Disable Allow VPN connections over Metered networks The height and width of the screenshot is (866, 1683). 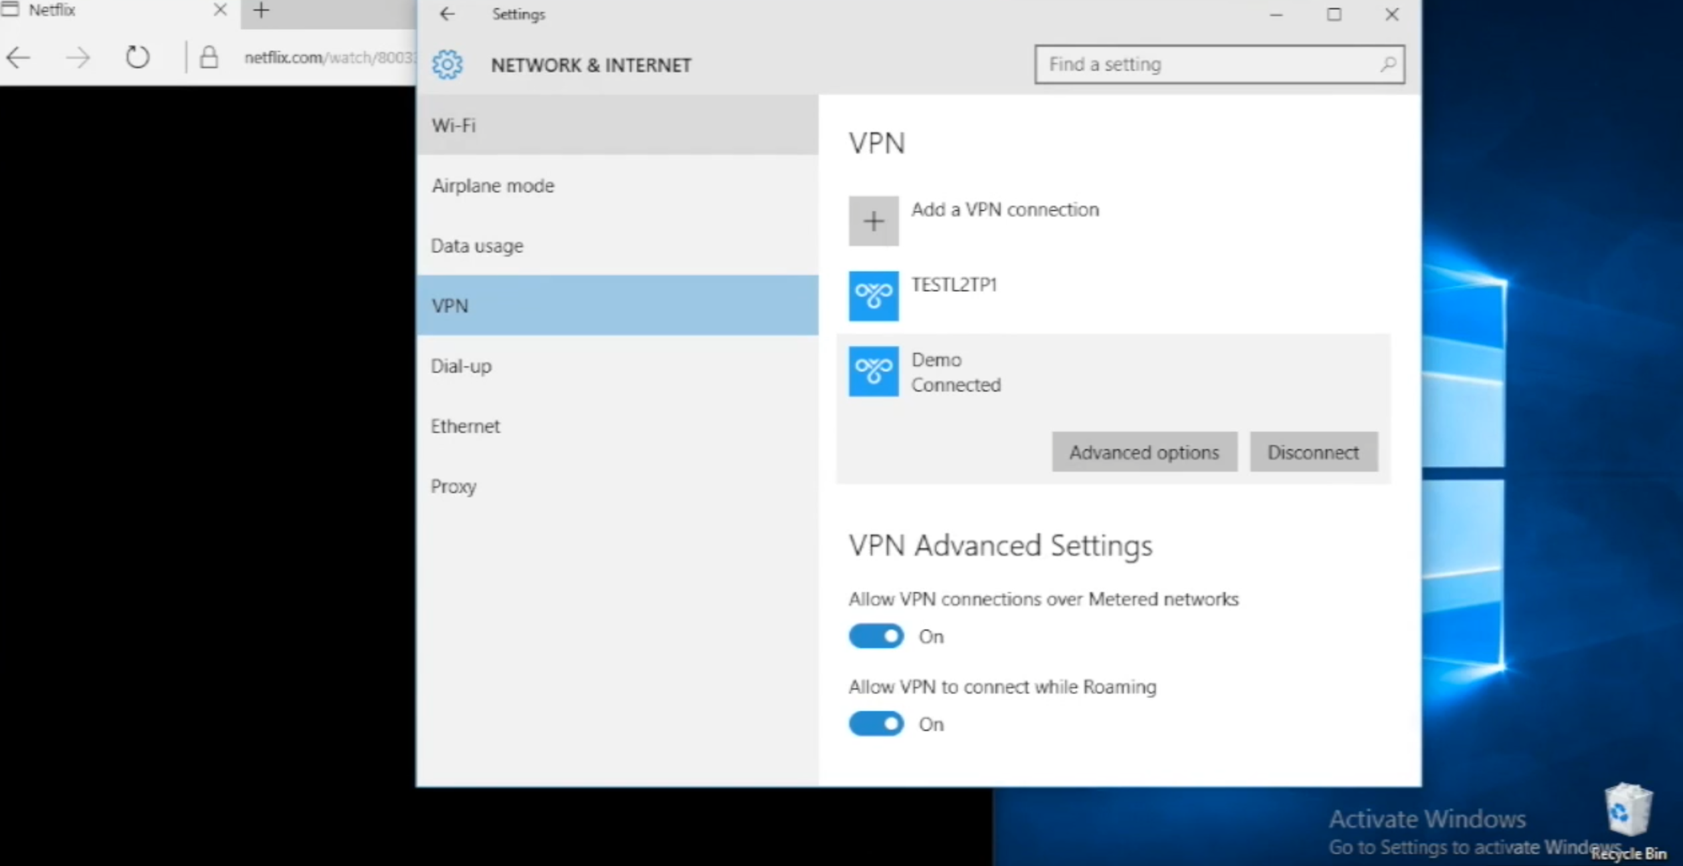pyautogui.click(x=876, y=636)
